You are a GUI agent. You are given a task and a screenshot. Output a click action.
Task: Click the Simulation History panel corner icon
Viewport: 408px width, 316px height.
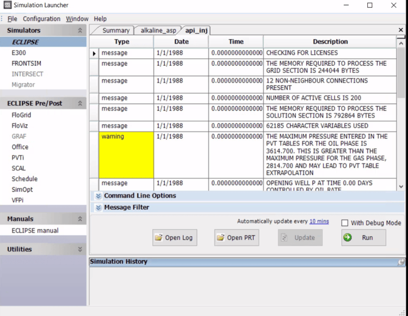pyautogui.click(x=401, y=262)
